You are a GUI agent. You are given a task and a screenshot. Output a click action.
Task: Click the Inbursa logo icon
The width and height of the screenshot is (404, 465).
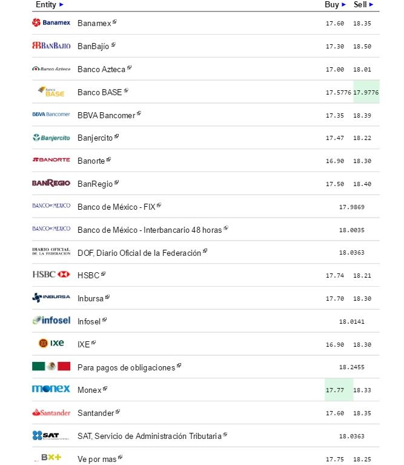pos(51,298)
